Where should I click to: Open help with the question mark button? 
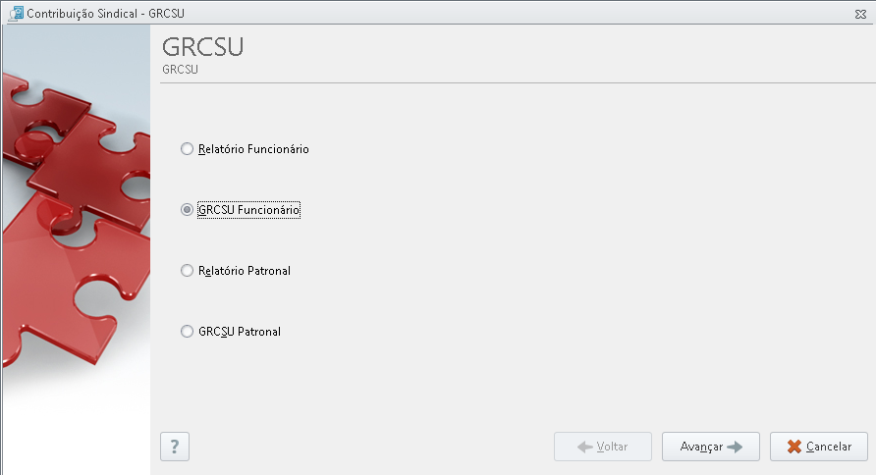pyautogui.click(x=175, y=447)
